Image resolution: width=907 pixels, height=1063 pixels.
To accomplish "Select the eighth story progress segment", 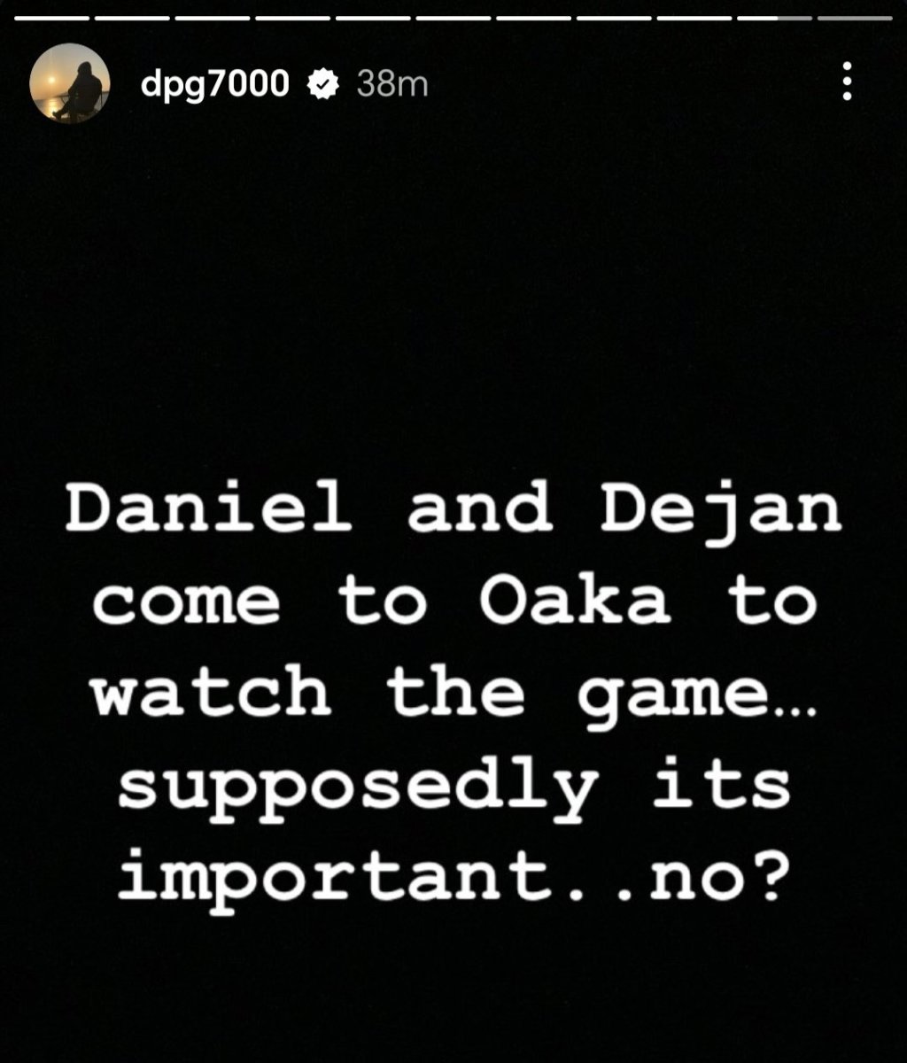I will [x=614, y=18].
